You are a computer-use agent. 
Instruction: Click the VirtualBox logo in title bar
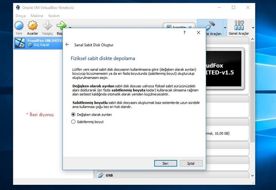18,8
